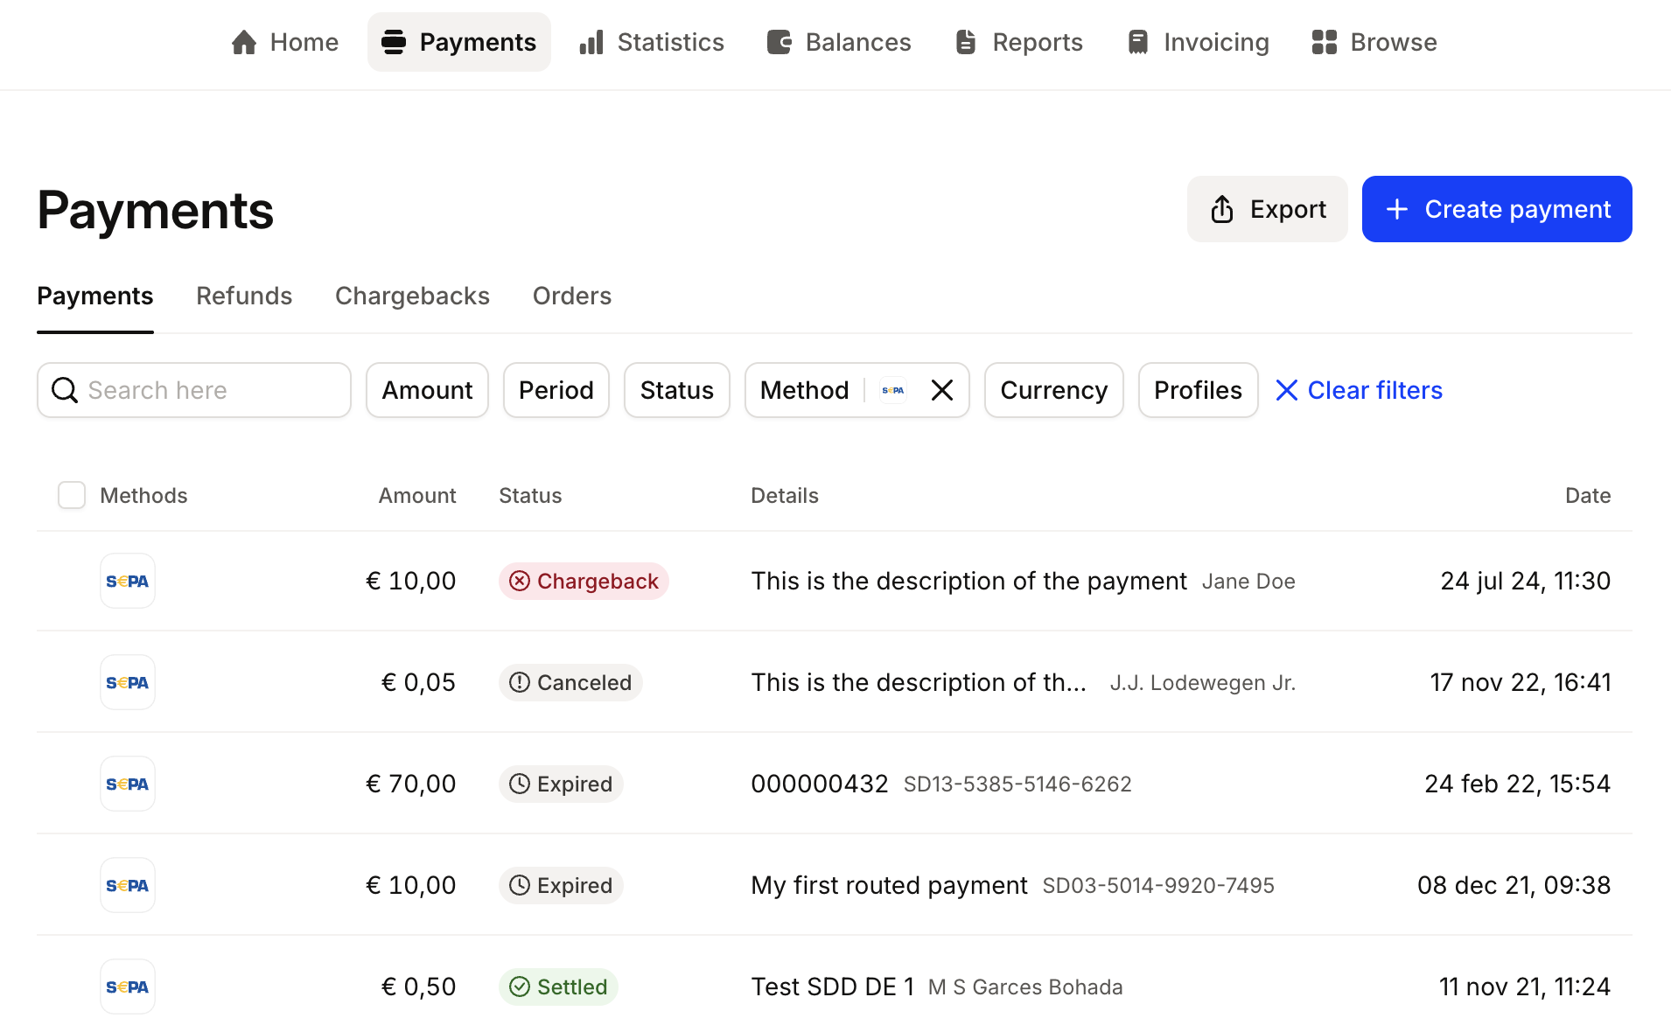Expand the Currency filter

click(x=1053, y=390)
